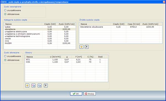Click Ciepło [kW] header in Kategorie zysków ciepła
Viewport: 166px width, 101px height.
(x=50, y=24)
